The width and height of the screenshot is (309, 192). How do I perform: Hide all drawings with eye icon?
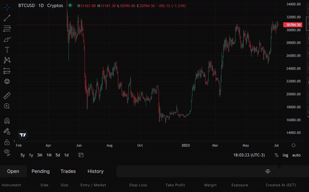(x=7, y=152)
